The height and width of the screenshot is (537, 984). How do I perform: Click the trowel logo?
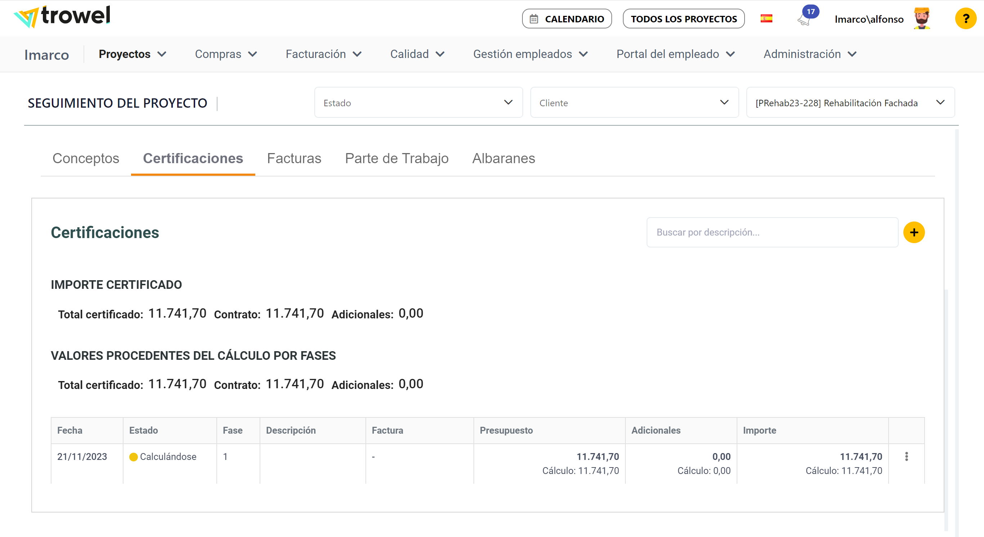(x=62, y=17)
